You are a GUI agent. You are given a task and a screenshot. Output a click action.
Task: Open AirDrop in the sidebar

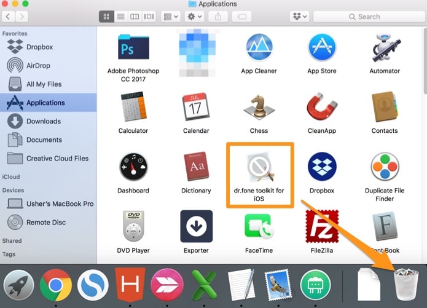point(48,65)
